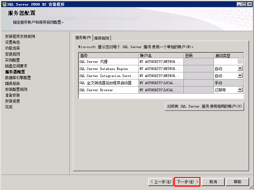This screenshot has width=254, height=190.
Task: Click 错误报告 in the step list
Action: pyautogui.click(x=12, y=83)
